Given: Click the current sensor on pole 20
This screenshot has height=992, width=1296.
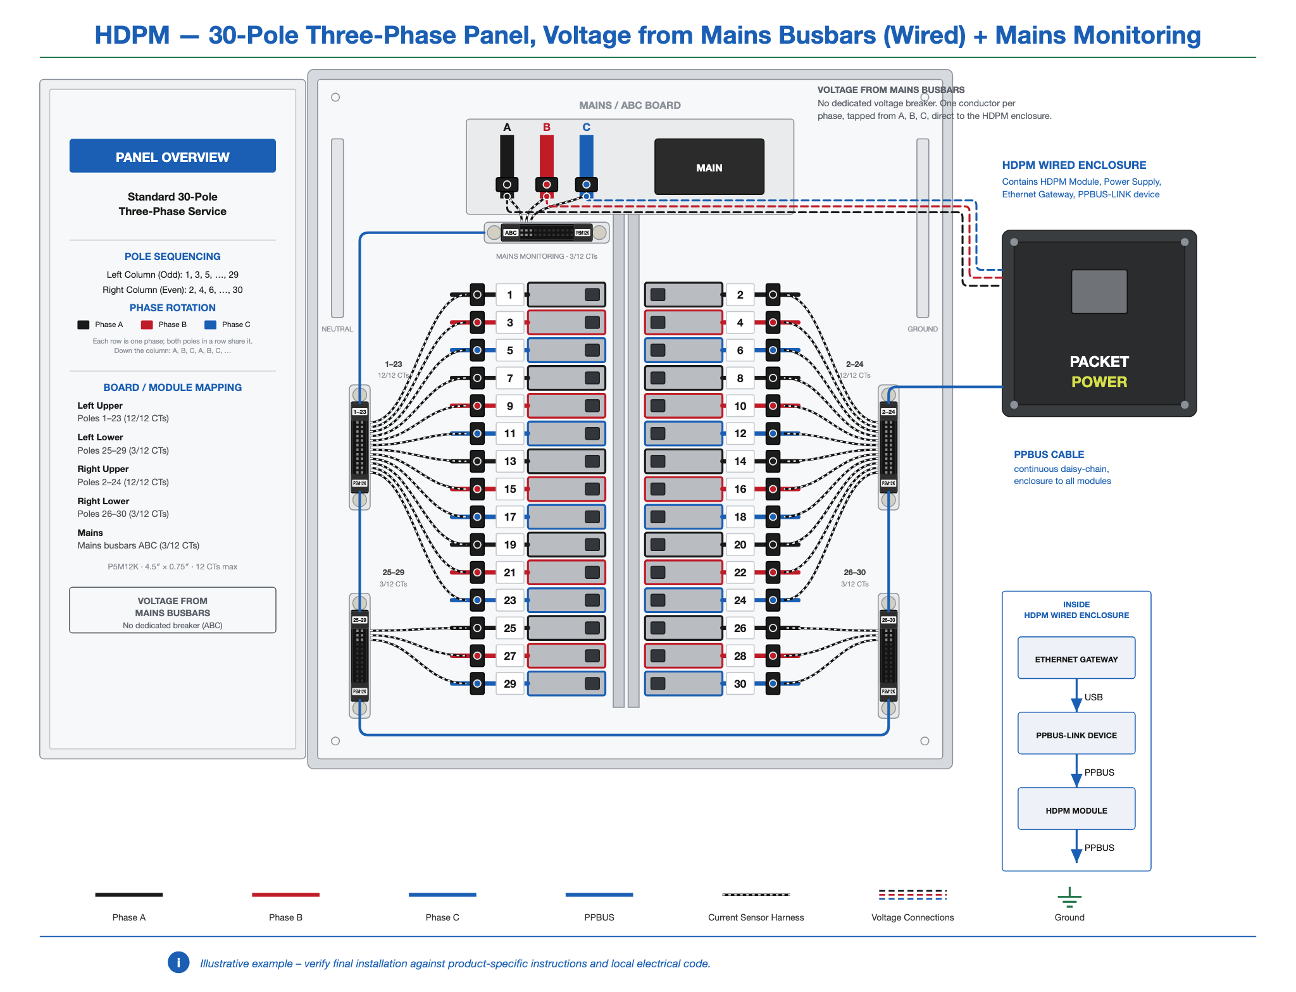Looking at the screenshot, I should [773, 545].
